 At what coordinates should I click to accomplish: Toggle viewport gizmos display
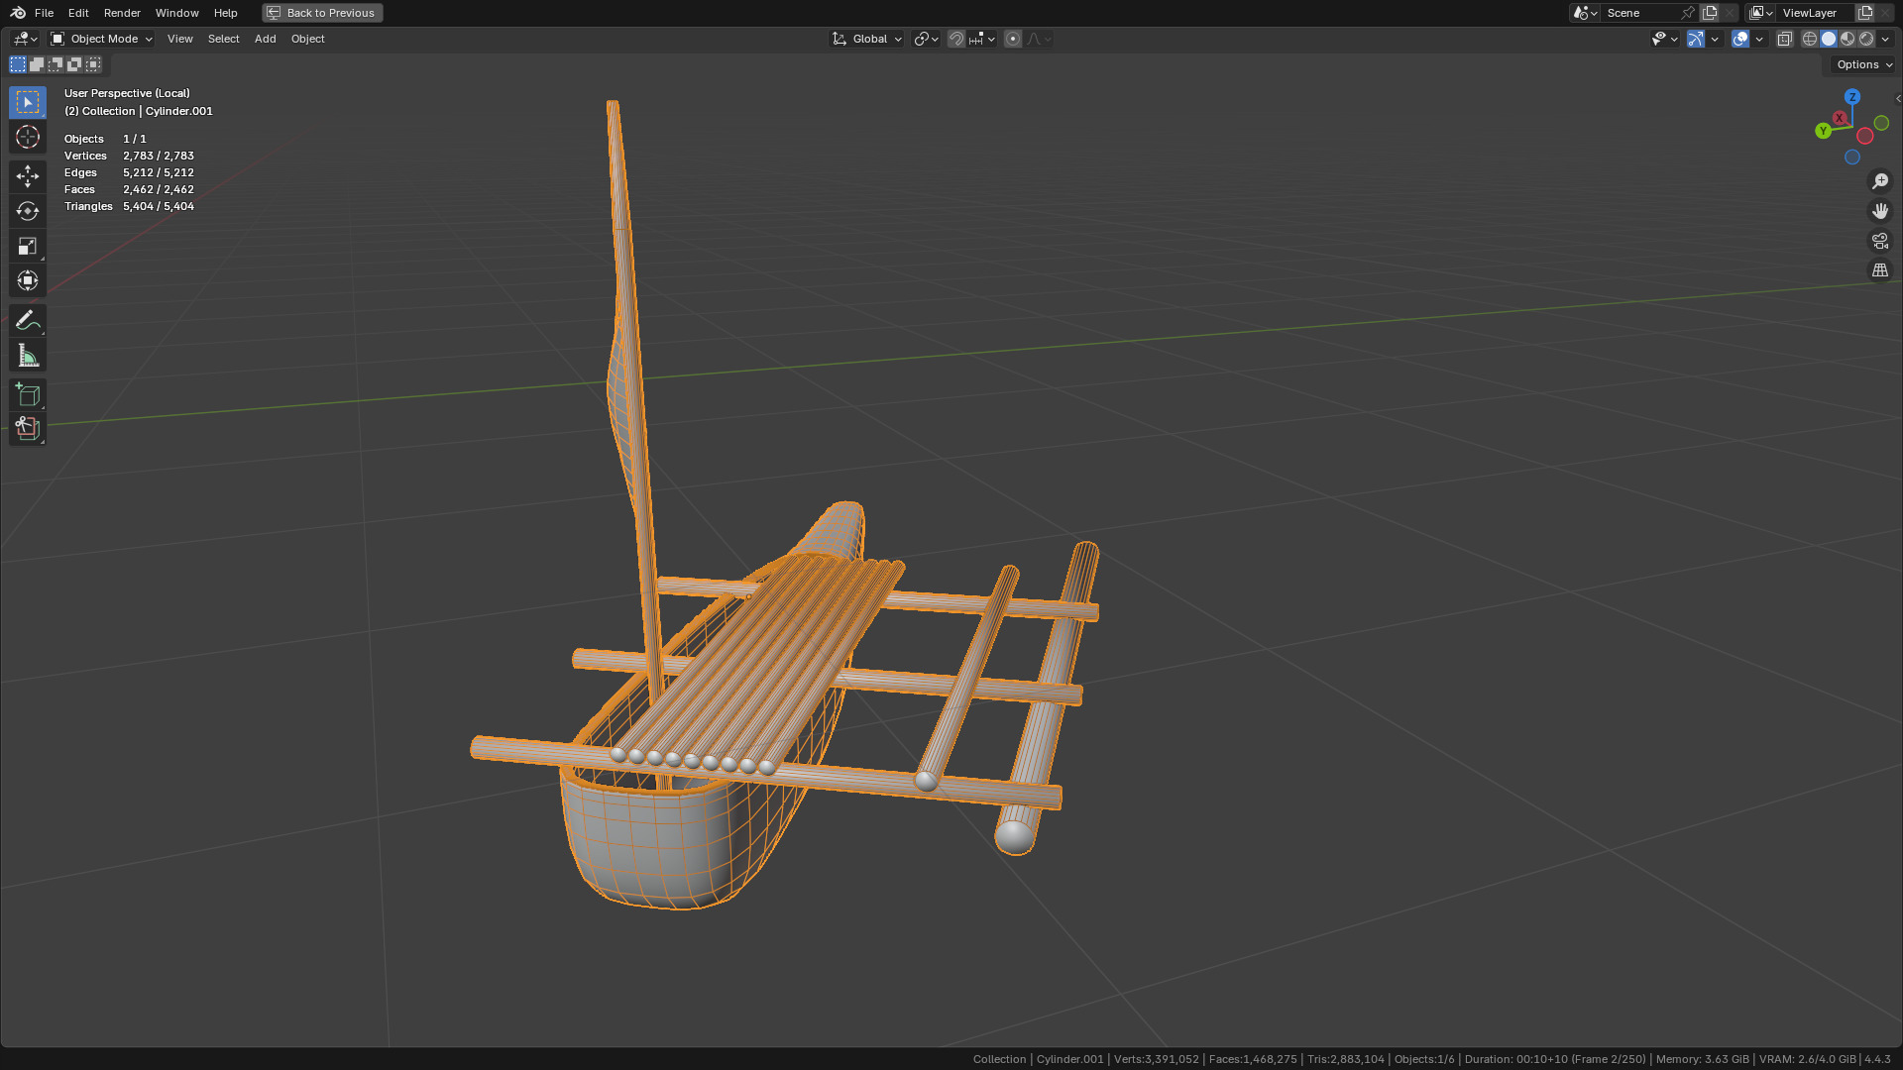point(1696,39)
